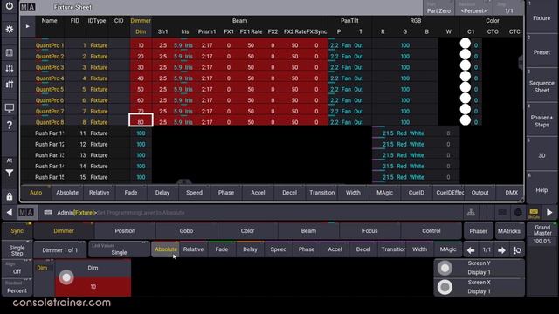Open the Single Step dropdown
The image size is (559, 314).
tap(17, 250)
